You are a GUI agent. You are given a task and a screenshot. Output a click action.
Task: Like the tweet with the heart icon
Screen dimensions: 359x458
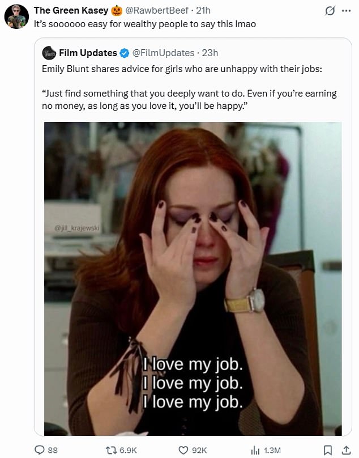[183, 450]
